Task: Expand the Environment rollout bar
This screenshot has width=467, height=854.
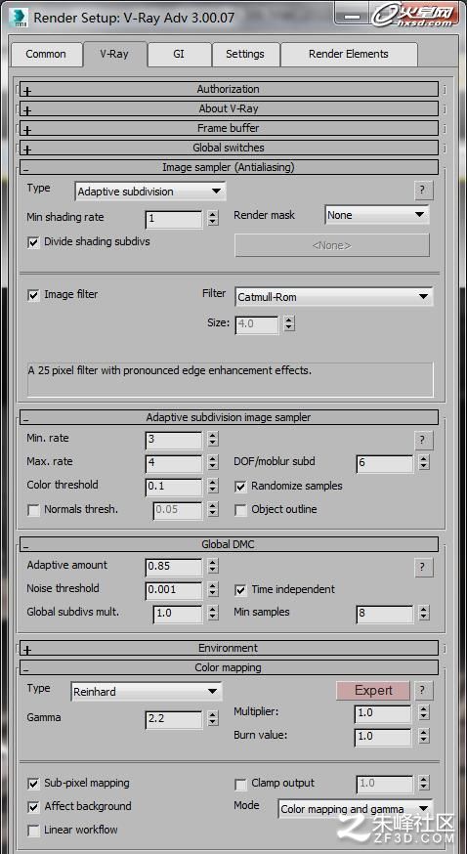Action: 229,648
